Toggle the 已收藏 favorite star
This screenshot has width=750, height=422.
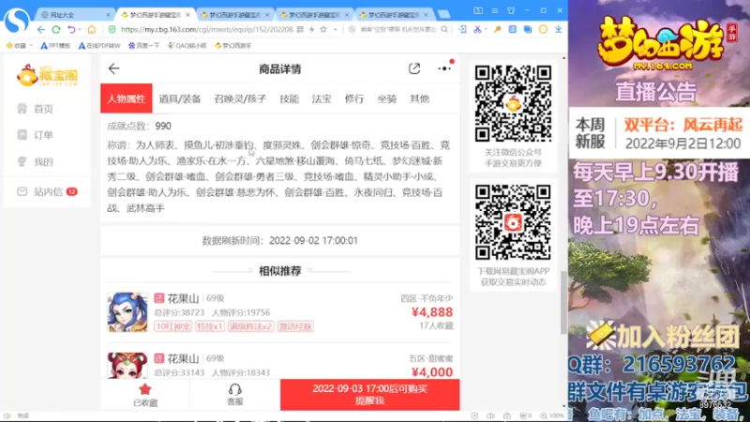[x=145, y=395]
